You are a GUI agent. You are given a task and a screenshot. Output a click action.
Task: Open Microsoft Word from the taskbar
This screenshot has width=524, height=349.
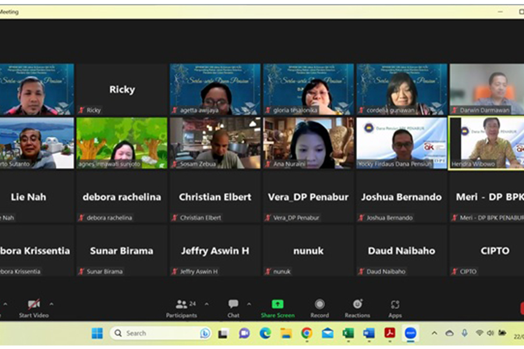[369, 333]
